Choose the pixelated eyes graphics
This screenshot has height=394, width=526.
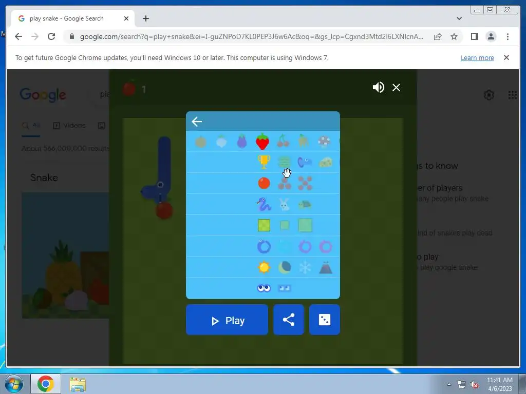tap(285, 288)
